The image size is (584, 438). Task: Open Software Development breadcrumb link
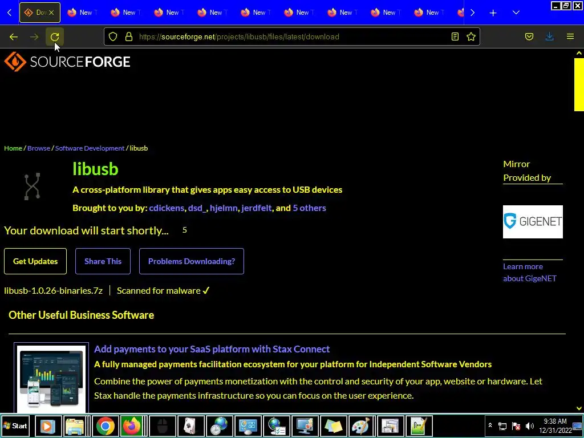pos(90,148)
